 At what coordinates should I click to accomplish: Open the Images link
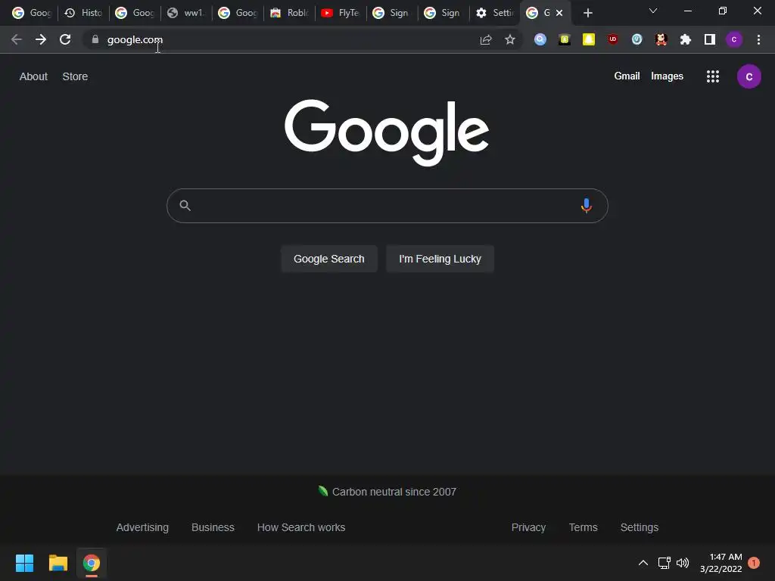[x=667, y=76]
